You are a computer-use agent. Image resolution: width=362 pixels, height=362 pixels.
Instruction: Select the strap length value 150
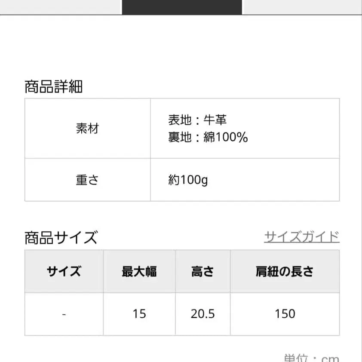point(285,314)
